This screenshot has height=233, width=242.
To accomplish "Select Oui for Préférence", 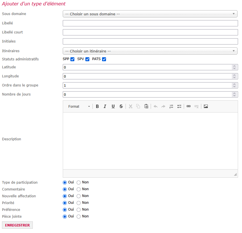I will click(x=65, y=210).
